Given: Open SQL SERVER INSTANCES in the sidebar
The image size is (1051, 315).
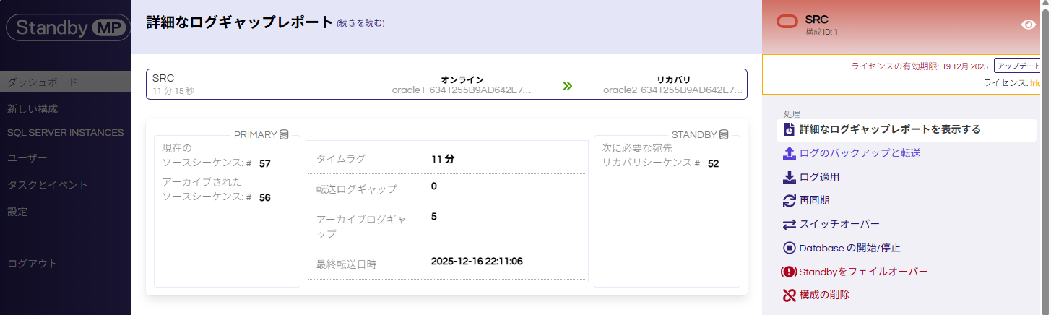Looking at the screenshot, I should pos(66,133).
